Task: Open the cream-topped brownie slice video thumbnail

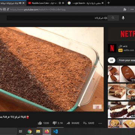Action: pos(121,92)
